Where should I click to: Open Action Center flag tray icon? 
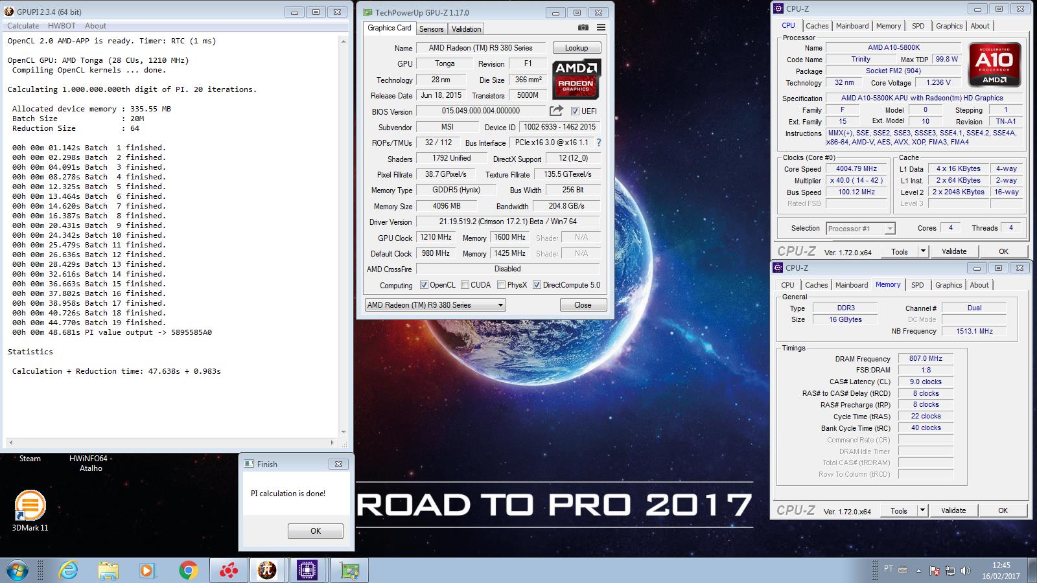pos(935,571)
